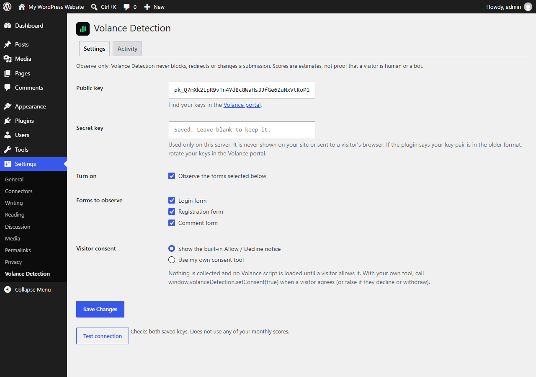Image resolution: width=536 pixels, height=377 pixels.
Task: Select Use my own consent tool
Action: [x=172, y=260]
